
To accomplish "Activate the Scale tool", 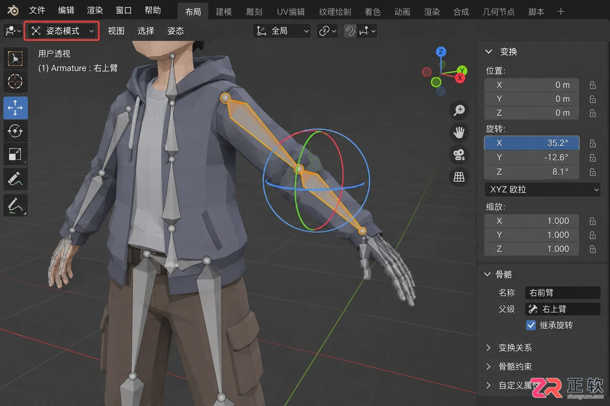I will tap(15, 154).
